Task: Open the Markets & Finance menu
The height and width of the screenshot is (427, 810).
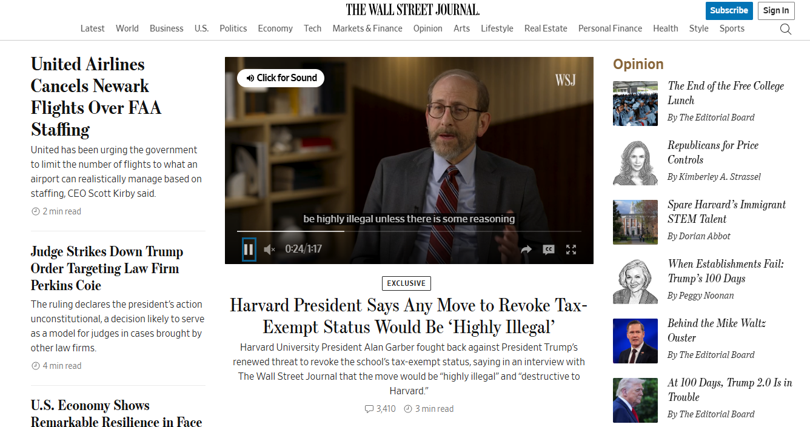Action: tap(367, 28)
